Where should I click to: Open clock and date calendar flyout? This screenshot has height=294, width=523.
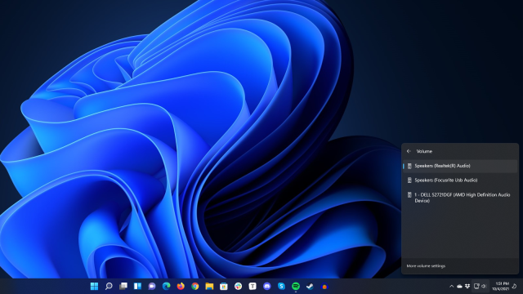pos(500,286)
